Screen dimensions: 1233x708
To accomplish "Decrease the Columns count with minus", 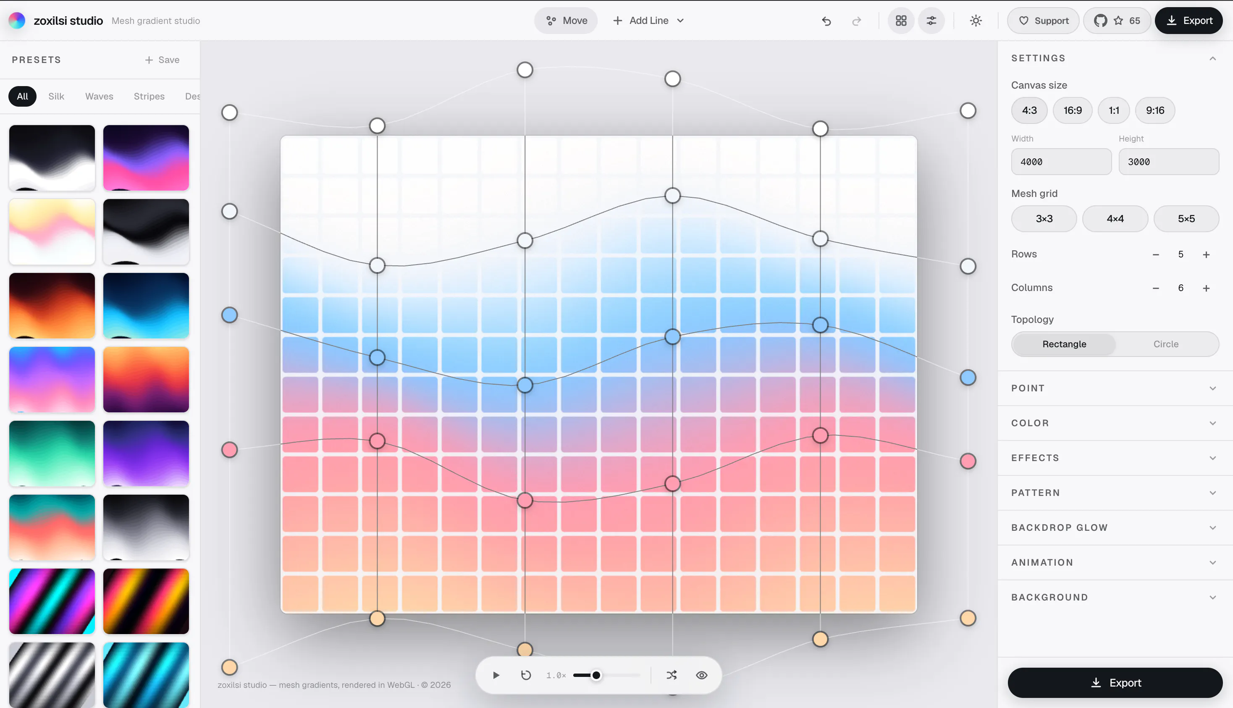I will point(1156,288).
